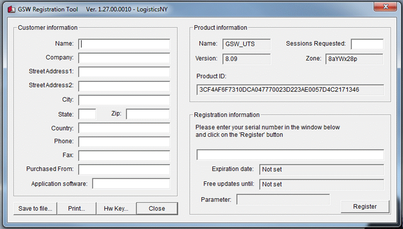Screen dimensions: 403x229
Task: Click the 'Sessions Requested:' label
Action: (x=316, y=44)
